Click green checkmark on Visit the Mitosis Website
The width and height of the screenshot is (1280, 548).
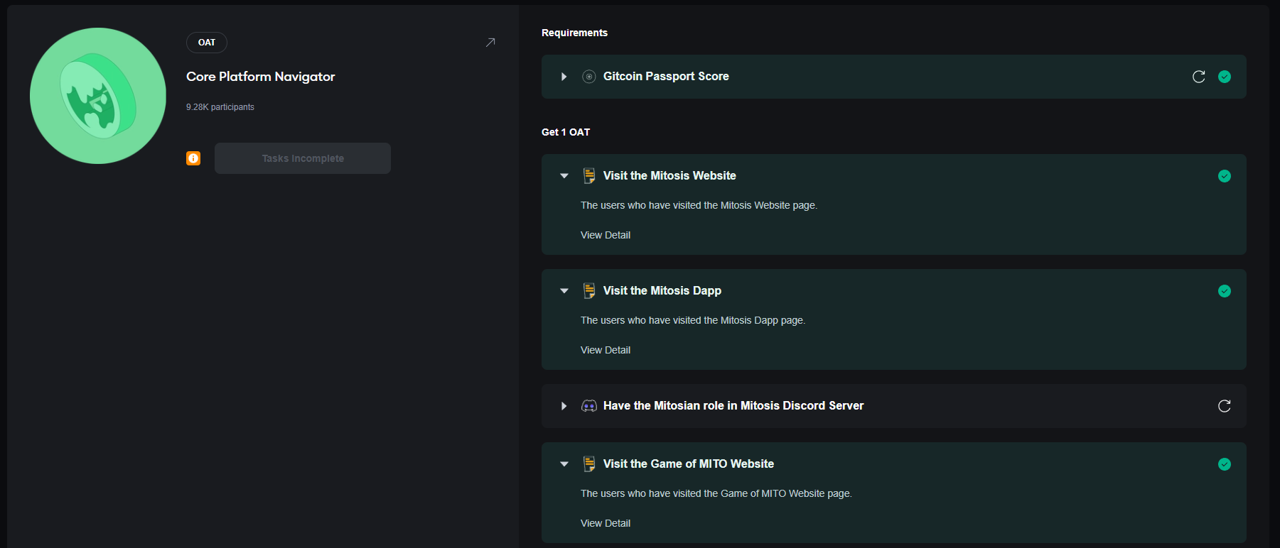click(x=1225, y=176)
